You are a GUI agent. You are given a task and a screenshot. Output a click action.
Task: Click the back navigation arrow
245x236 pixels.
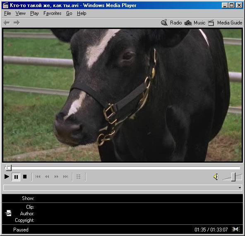click(7, 23)
